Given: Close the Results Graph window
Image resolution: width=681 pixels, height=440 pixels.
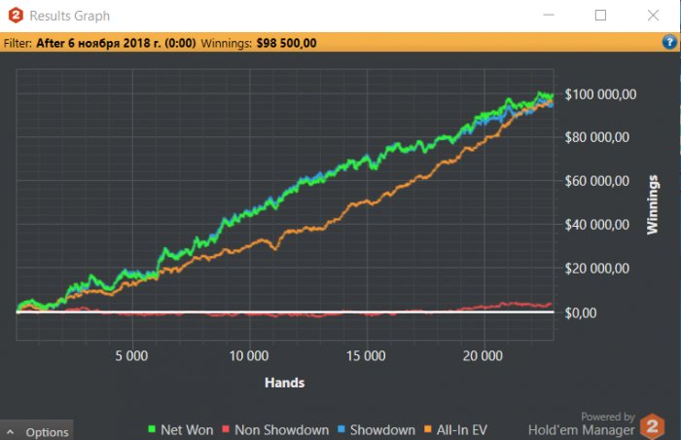Looking at the screenshot, I should click(653, 16).
